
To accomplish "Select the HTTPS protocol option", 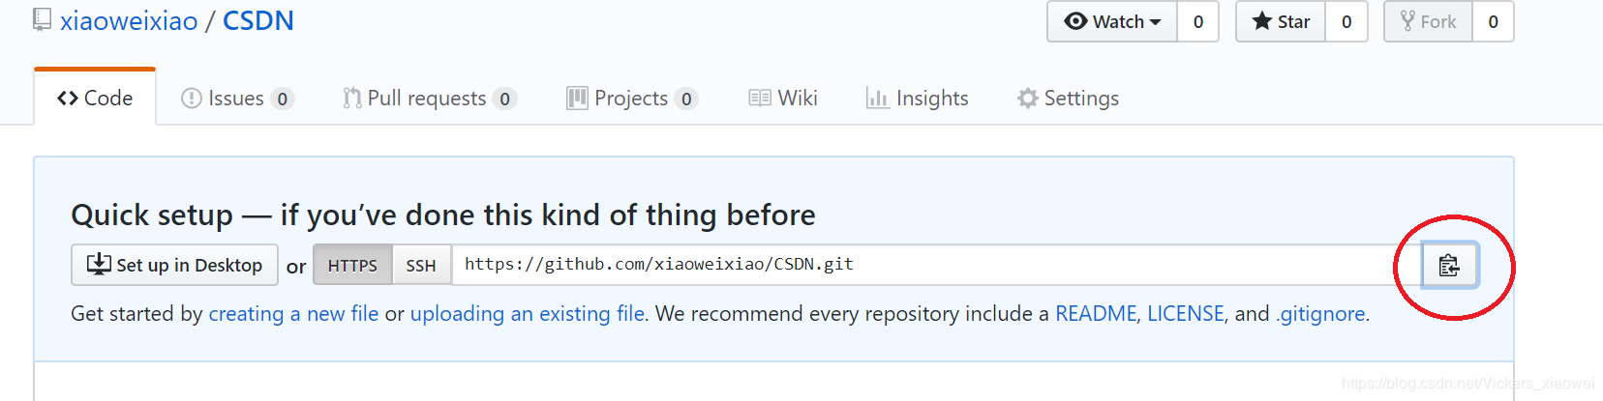I will [x=352, y=265].
